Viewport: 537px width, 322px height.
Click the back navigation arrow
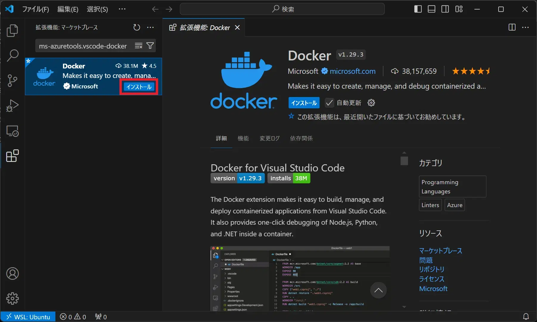coord(155,9)
